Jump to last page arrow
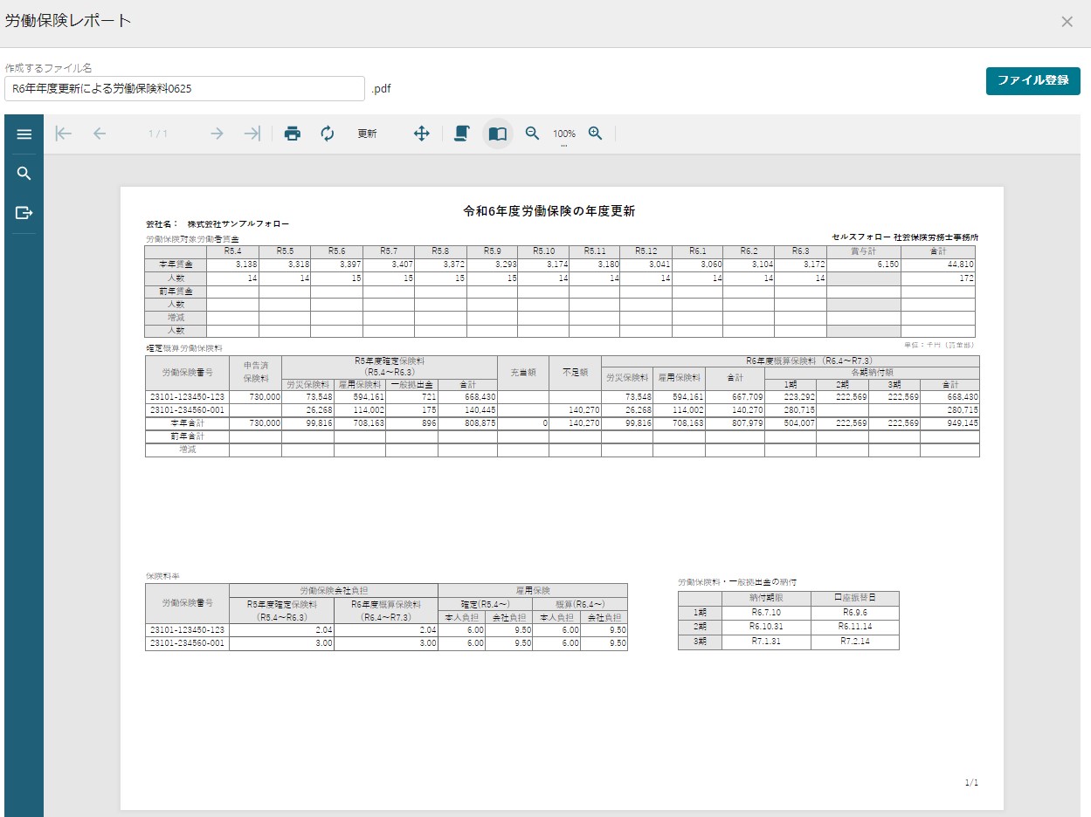Viewport: 1091px width, 817px height. (x=252, y=134)
